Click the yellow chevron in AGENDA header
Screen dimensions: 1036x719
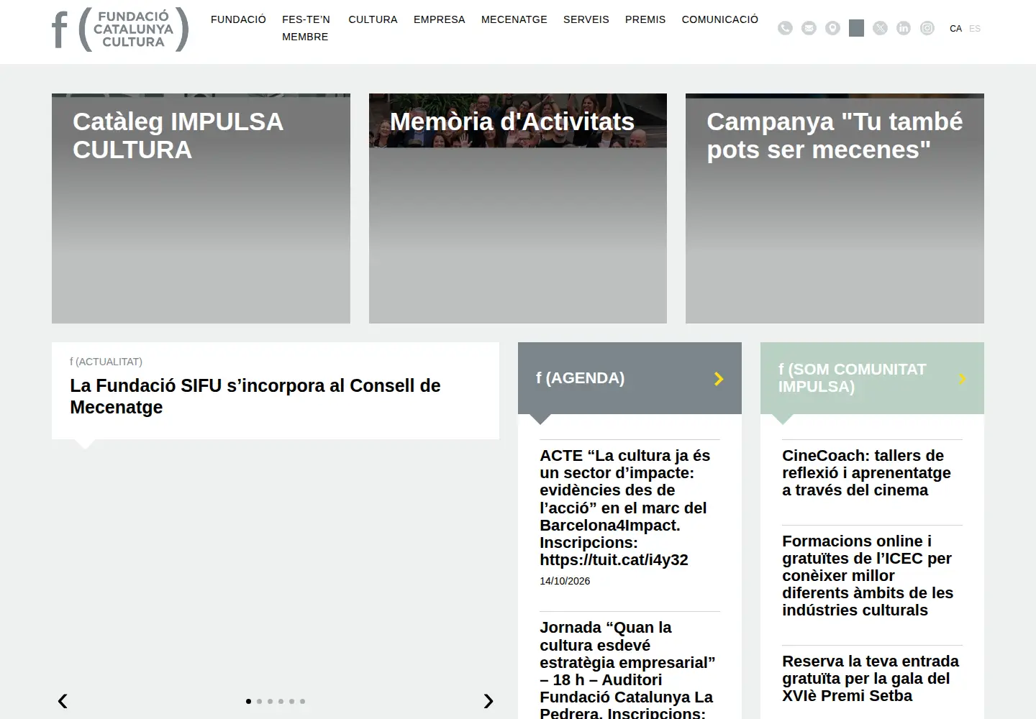pos(719,379)
